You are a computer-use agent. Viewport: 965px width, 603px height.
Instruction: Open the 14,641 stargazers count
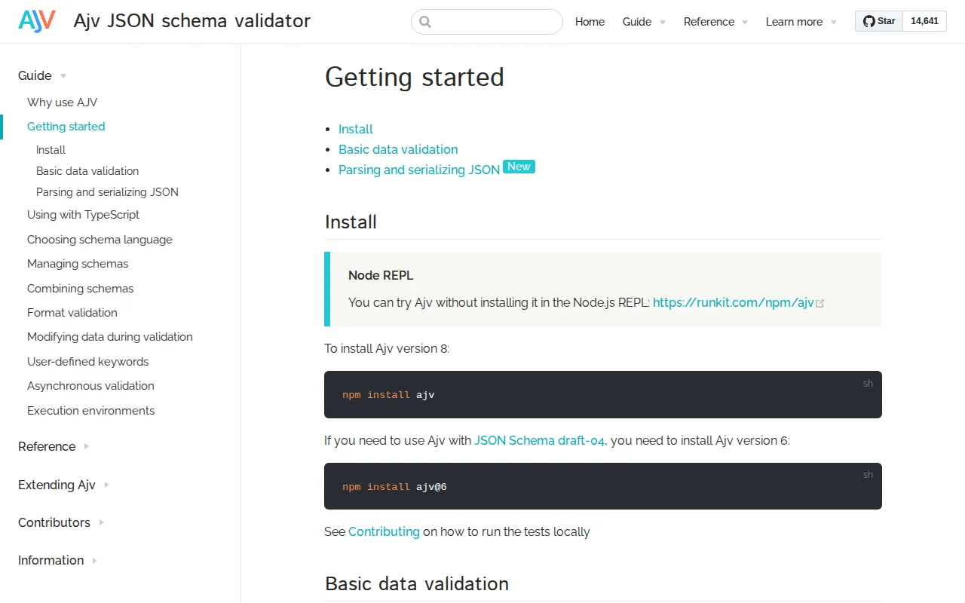pos(924,21)
